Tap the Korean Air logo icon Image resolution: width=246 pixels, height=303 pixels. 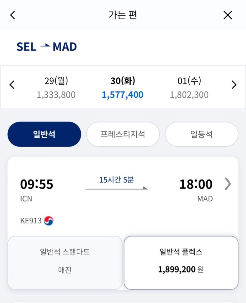[49, 221]
